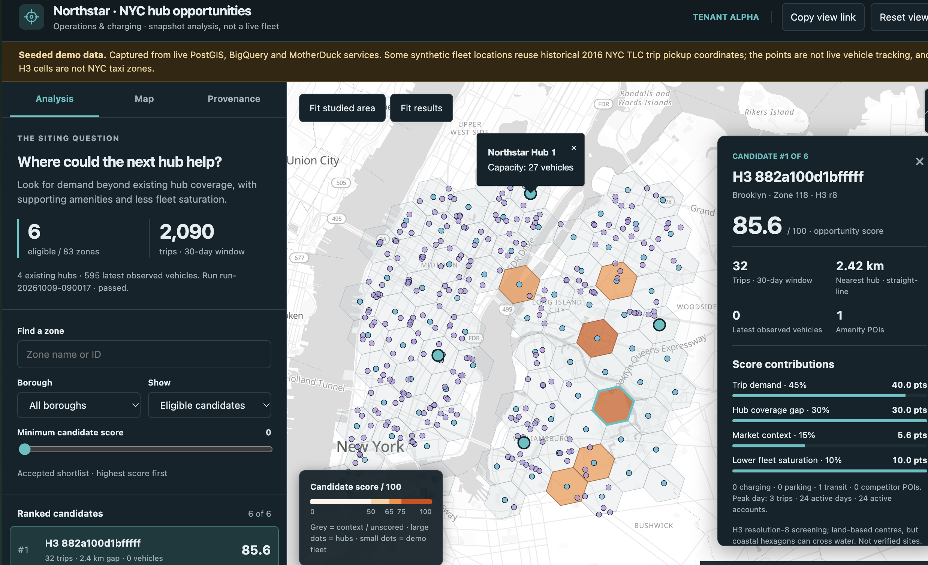The width and height of the screenshot is (928, 565).
Task: Click the 2.42 km nearest hub value
Action: click(860, 266)
